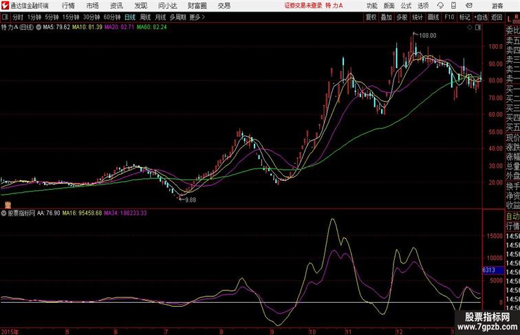Viewport: 520px width, 335px height.
Task: Open the 资讯 menu
Action: (x=116, y=6)
